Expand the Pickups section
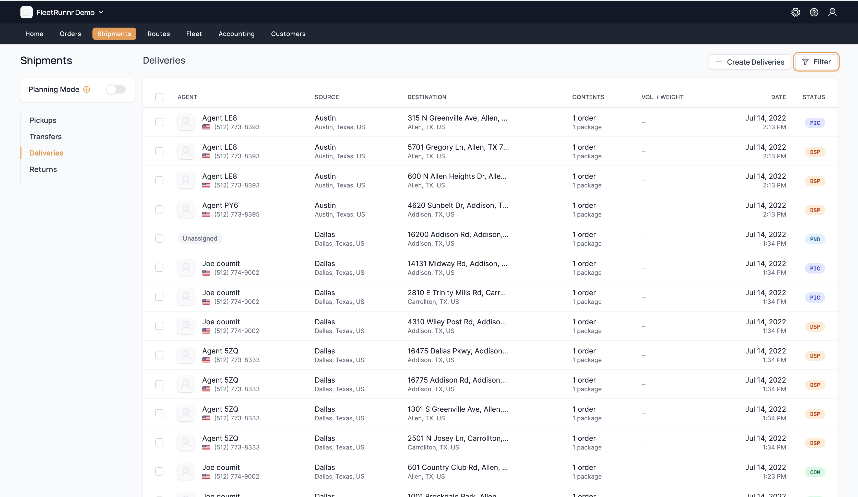Viewport: 858px width, 497px height. pyautogui.click(x=43, y=120)
